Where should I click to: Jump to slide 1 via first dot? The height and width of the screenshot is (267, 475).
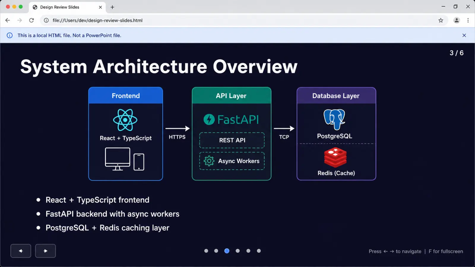tap(206, 251)
